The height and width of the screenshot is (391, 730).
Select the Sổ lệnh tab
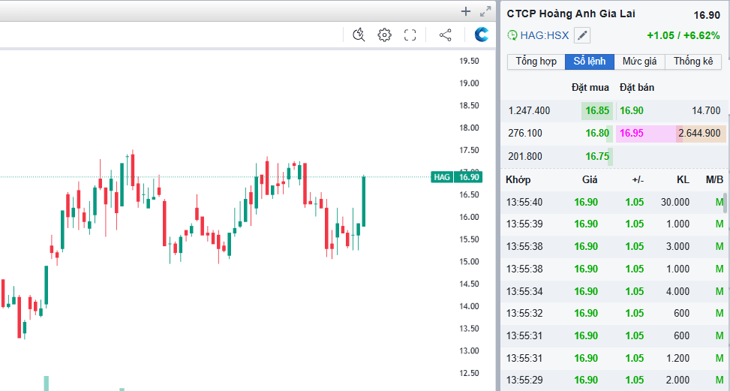[590, 62]
